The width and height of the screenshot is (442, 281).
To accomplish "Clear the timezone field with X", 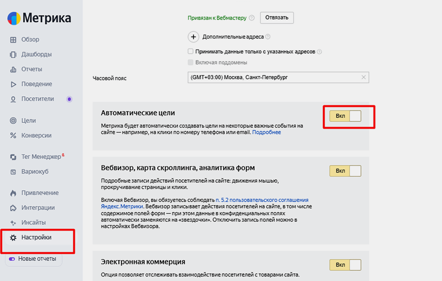I will point(363,77).
